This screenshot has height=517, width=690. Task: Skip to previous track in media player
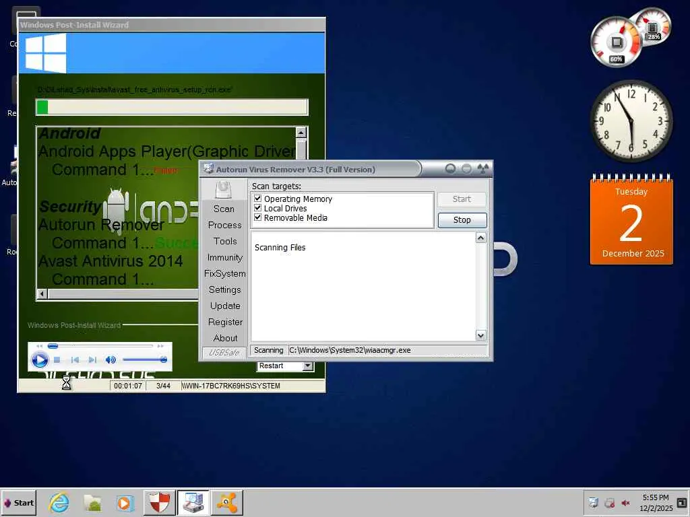point(75,359)
